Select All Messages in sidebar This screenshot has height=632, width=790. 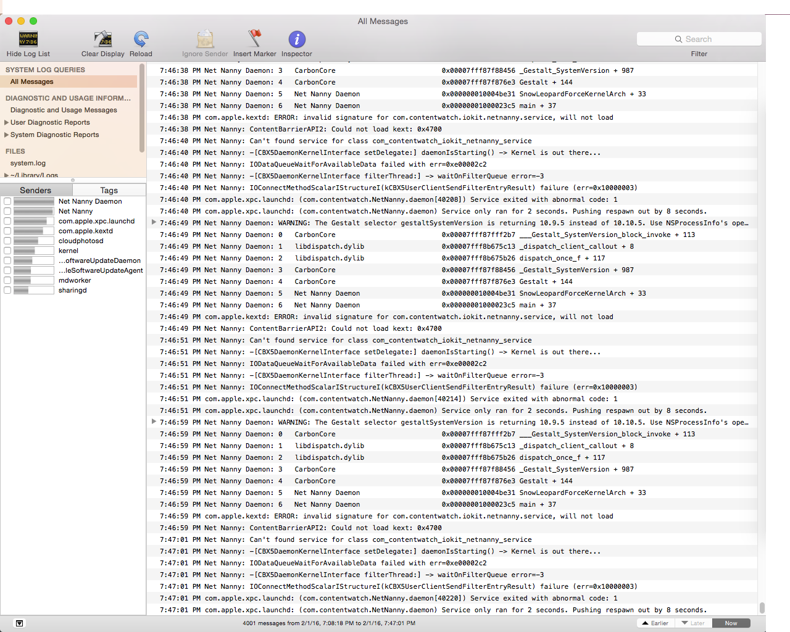[69, 81]
